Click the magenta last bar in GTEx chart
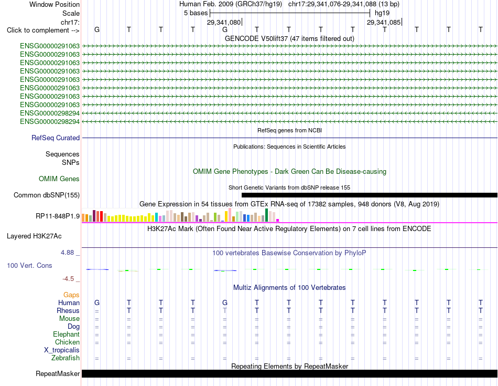 click(278, 220)
